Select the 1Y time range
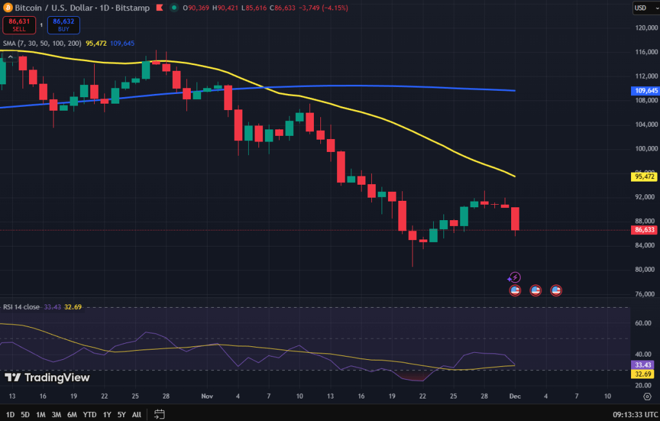Viewport: 660px width, 421px height. (107, 415)
